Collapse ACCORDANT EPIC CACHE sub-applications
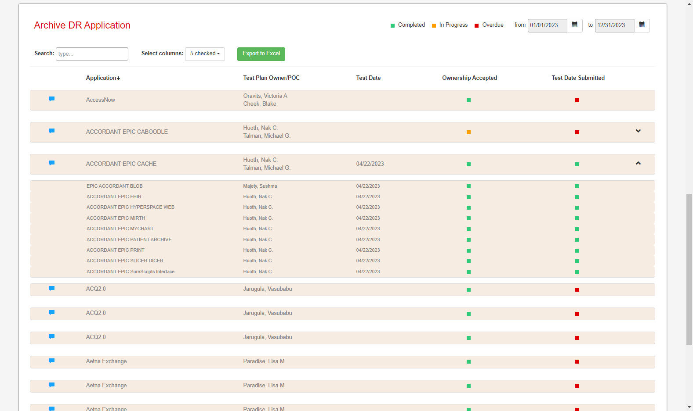Image resolution: width=693 pixels, height=411 pixels. click(x=638, y=163)
